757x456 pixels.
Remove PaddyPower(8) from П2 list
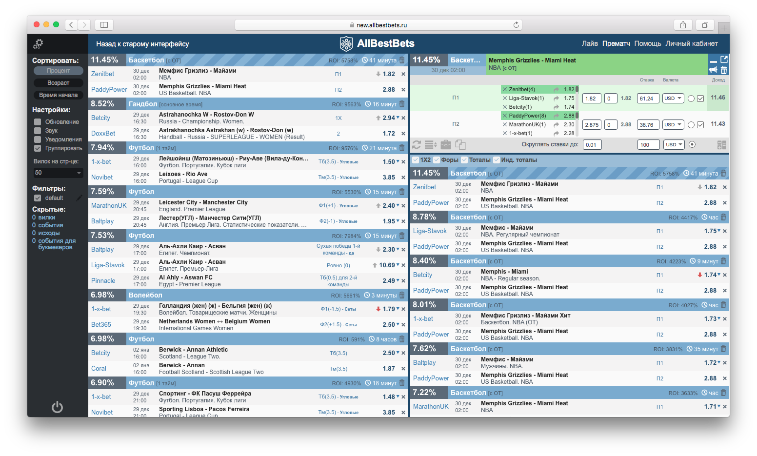pos(505,116)
